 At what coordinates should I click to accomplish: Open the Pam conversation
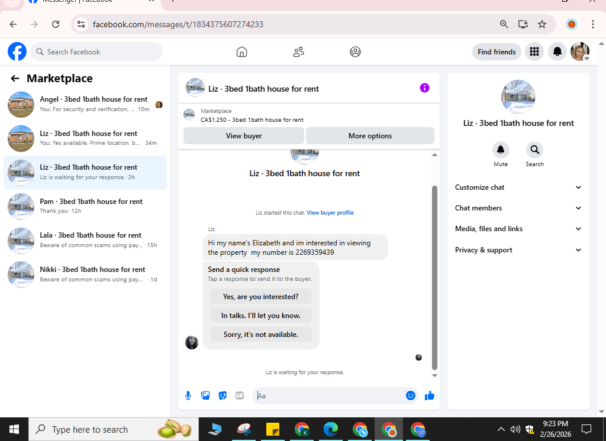click(85, 206)
